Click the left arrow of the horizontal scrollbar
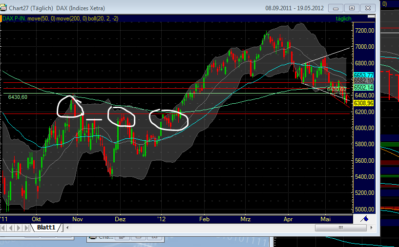The width and height of the screenshot is (399, 247). [x=67, y=228]
